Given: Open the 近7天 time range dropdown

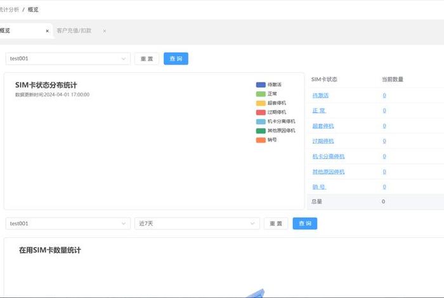Looking at the screenshot, I should tap(197, 224).
